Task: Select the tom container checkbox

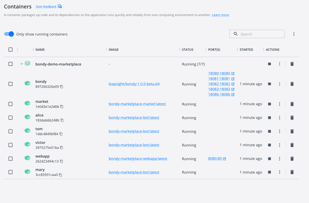Action: 11,131
